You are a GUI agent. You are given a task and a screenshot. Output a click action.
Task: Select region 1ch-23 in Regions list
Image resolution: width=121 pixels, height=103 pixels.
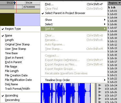click(x=112, y=82)
